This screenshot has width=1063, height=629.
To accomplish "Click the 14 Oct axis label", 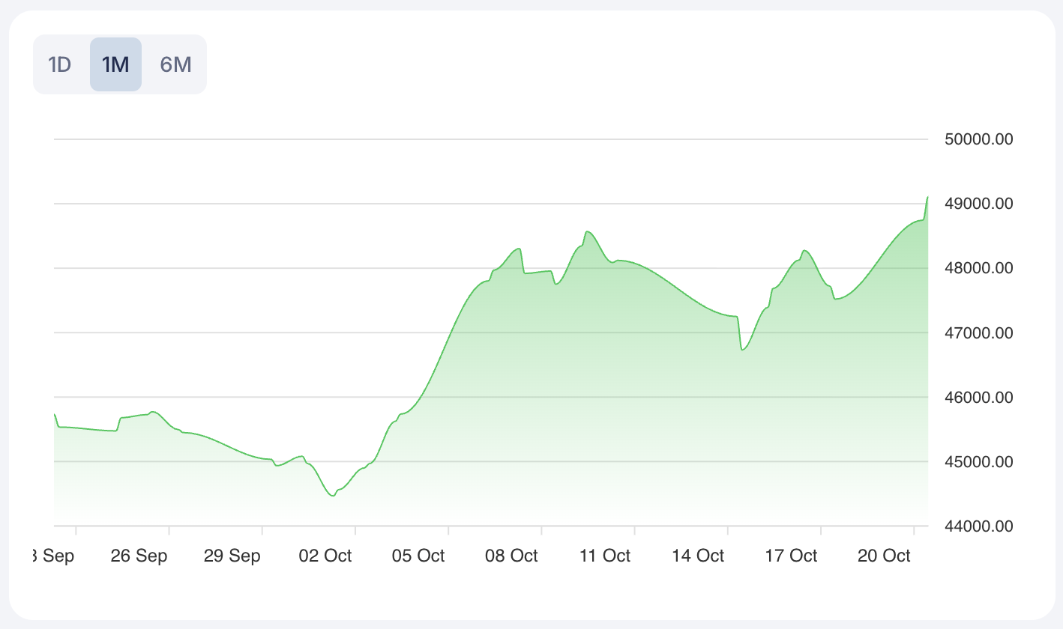I will tap(699, 556).
